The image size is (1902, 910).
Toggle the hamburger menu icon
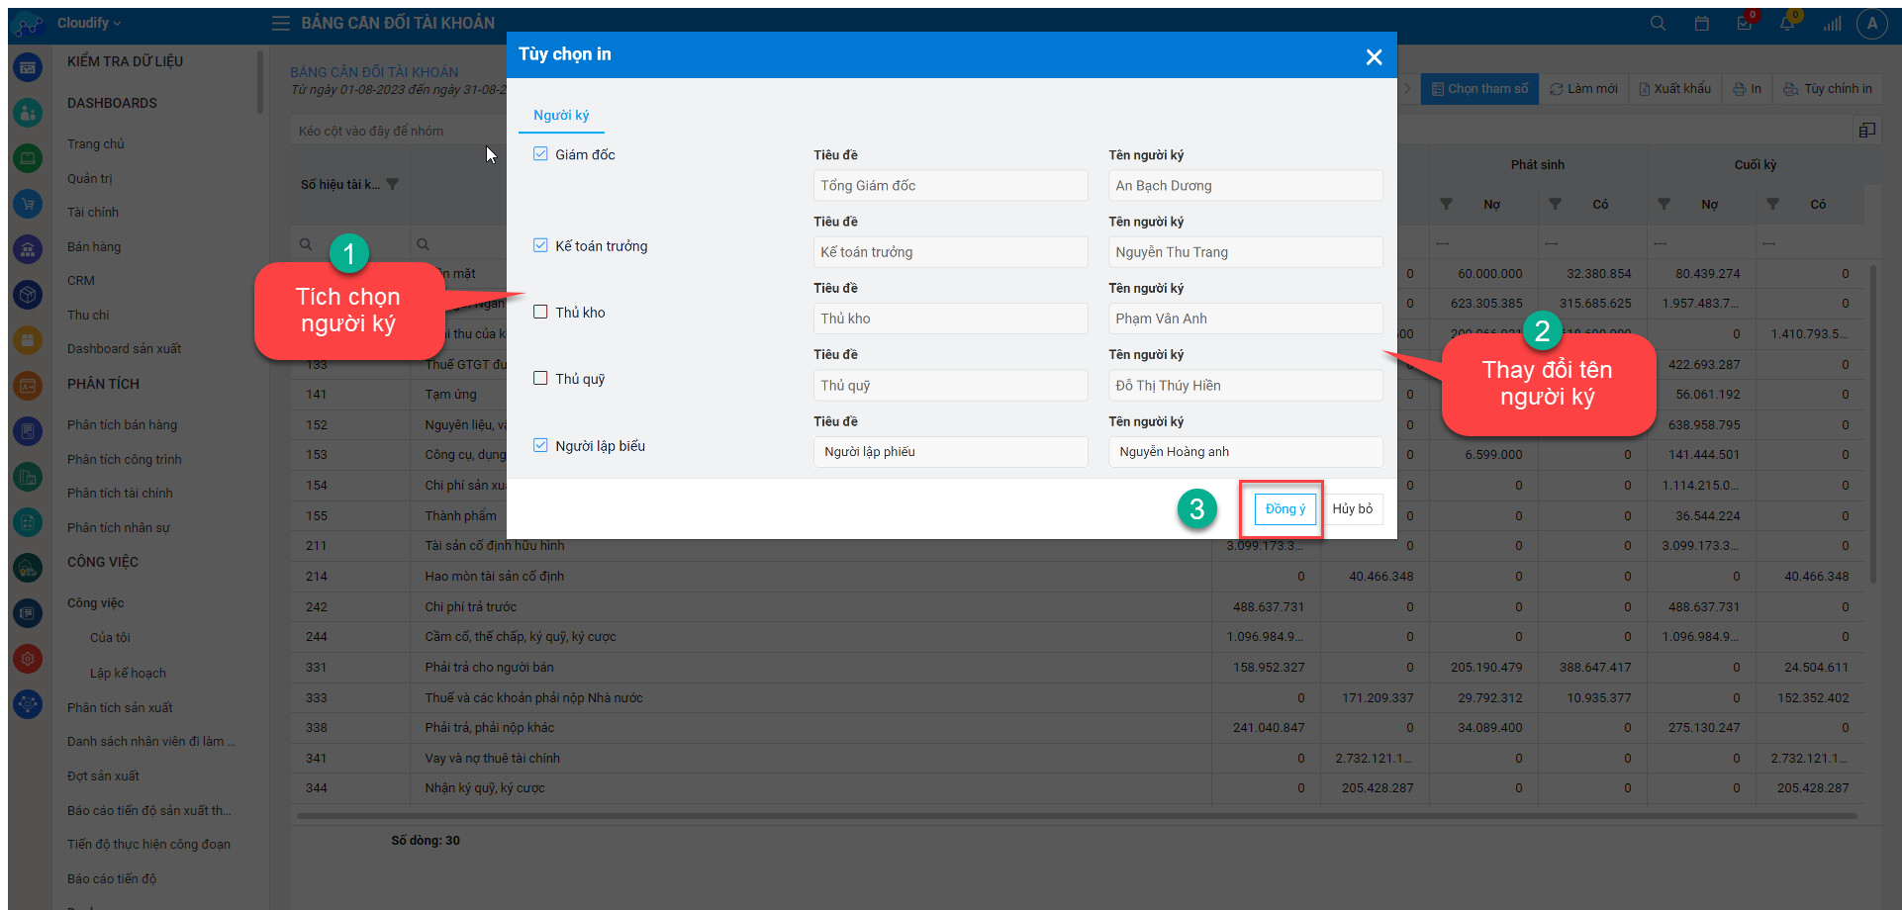(x=281, y=23)
